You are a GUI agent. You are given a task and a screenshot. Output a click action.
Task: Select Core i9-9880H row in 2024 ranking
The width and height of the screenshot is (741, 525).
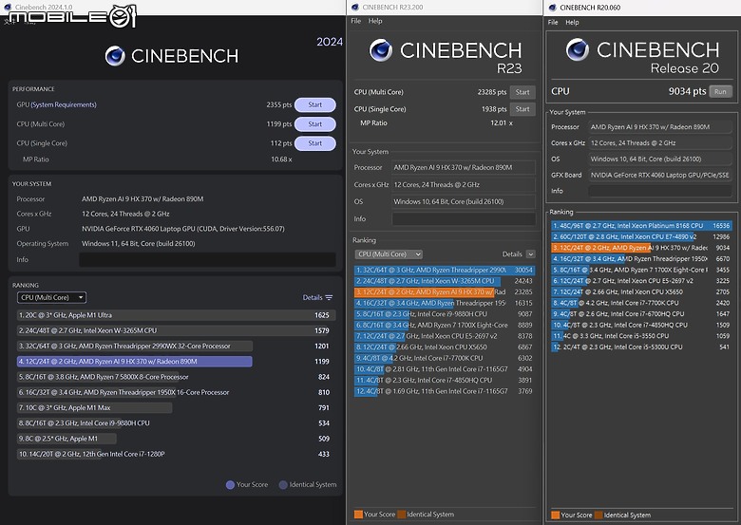[177, 423]
